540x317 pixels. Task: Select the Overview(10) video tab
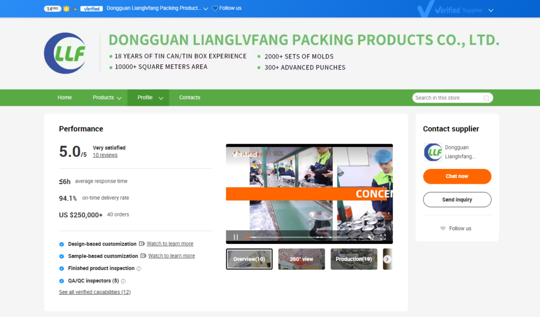[249, 259]
